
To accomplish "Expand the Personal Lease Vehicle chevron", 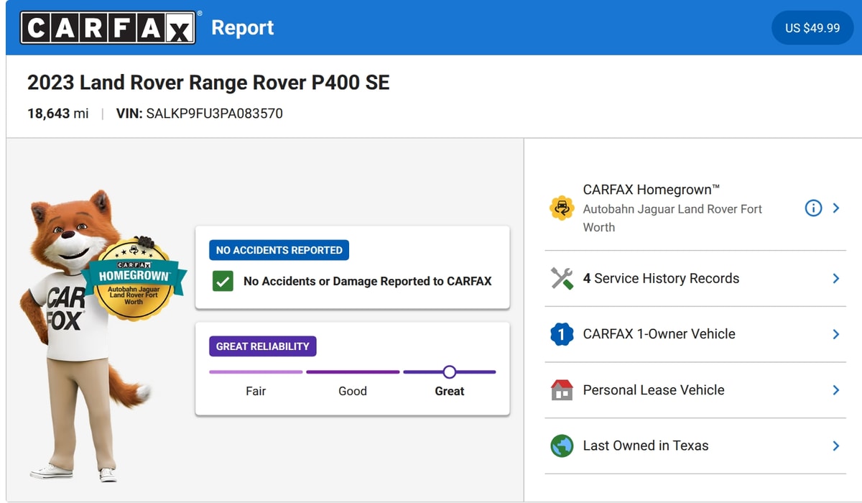I will pyautogui.click(x=836, y=390).
